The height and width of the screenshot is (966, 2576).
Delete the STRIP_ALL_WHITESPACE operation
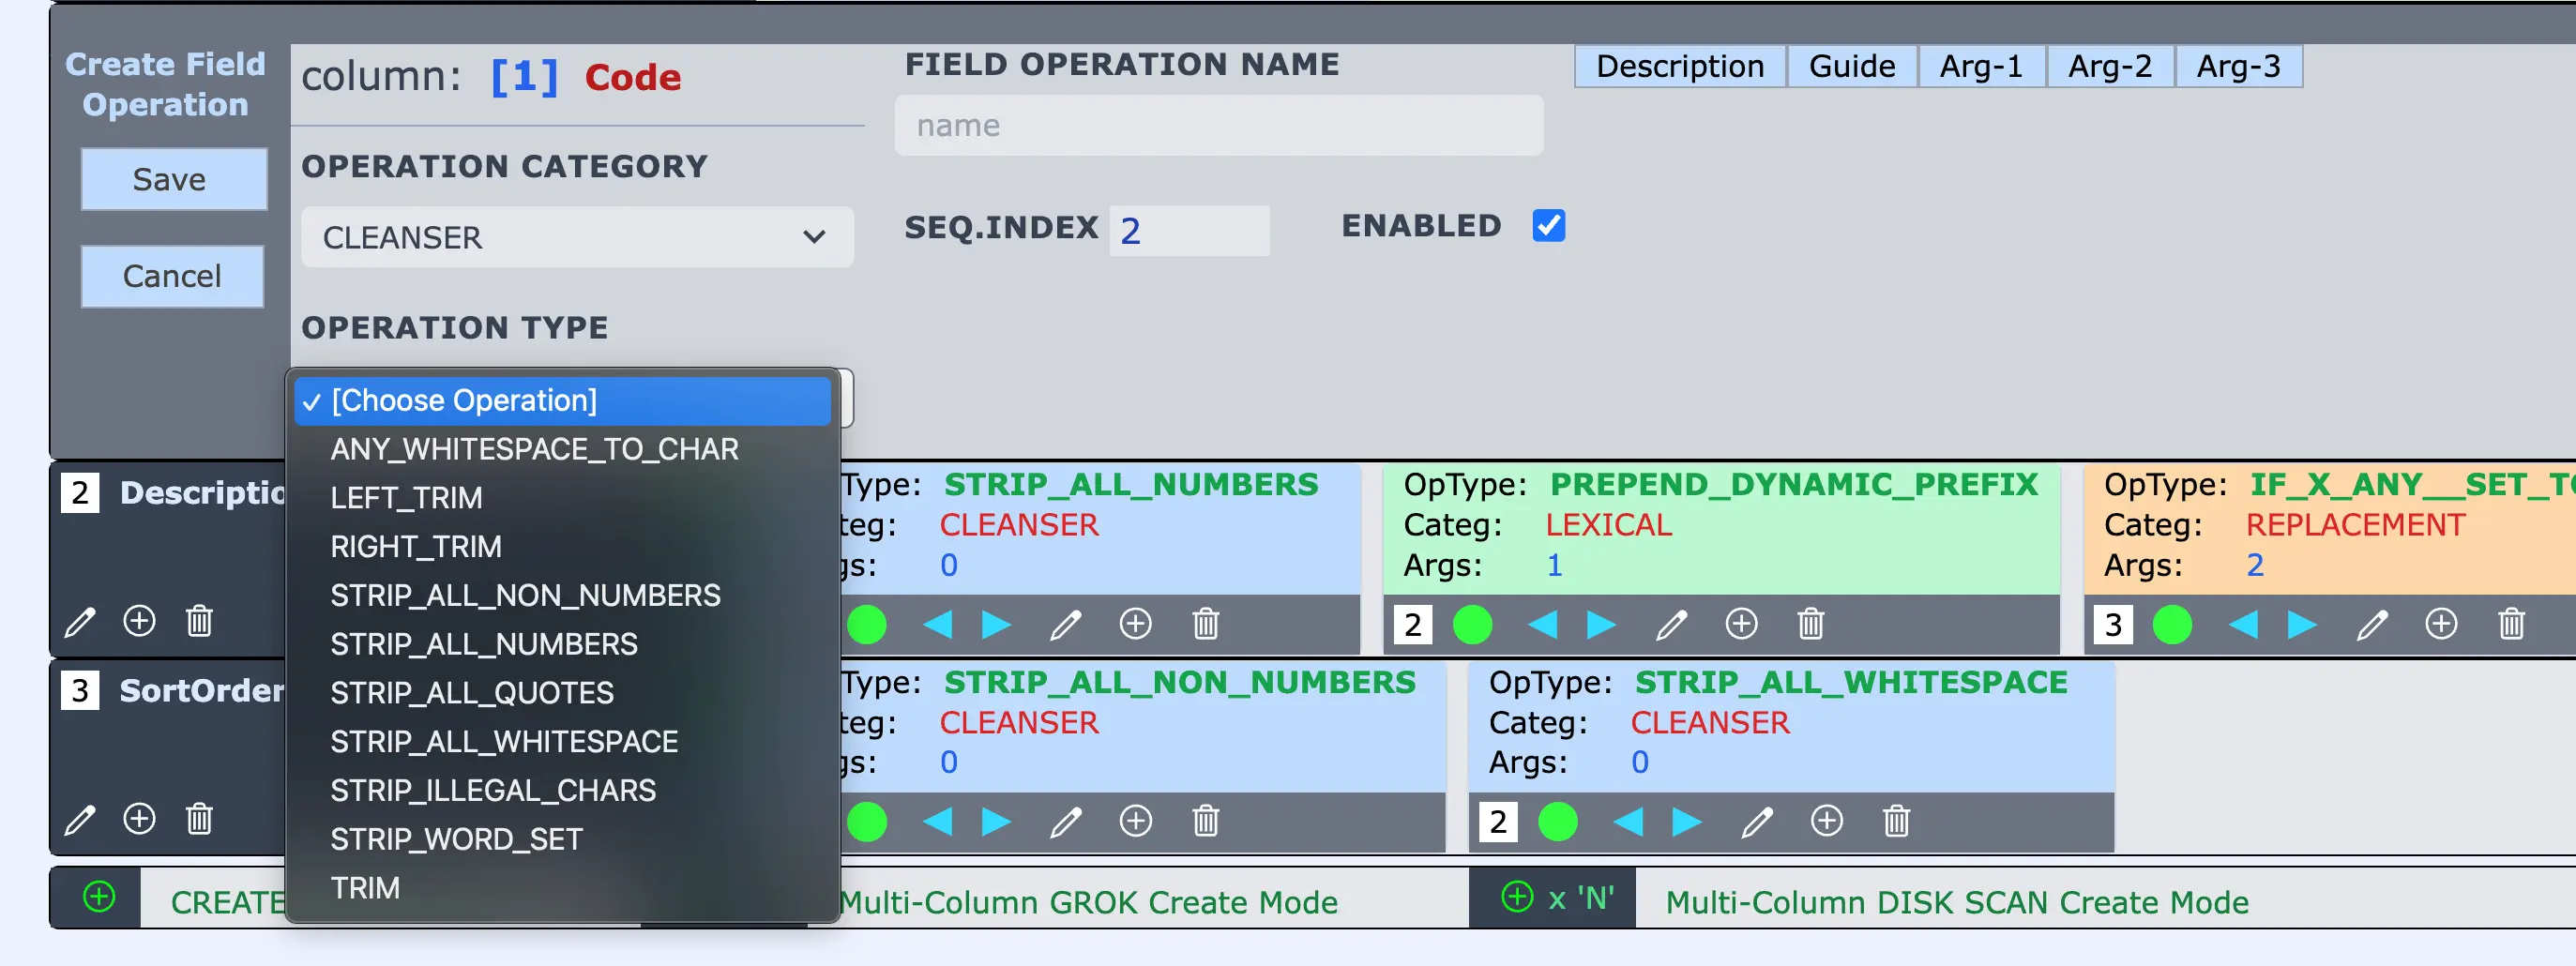tap(1896, 822)
